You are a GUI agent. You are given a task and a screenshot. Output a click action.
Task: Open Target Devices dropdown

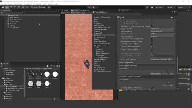click(x=162, y=29)
